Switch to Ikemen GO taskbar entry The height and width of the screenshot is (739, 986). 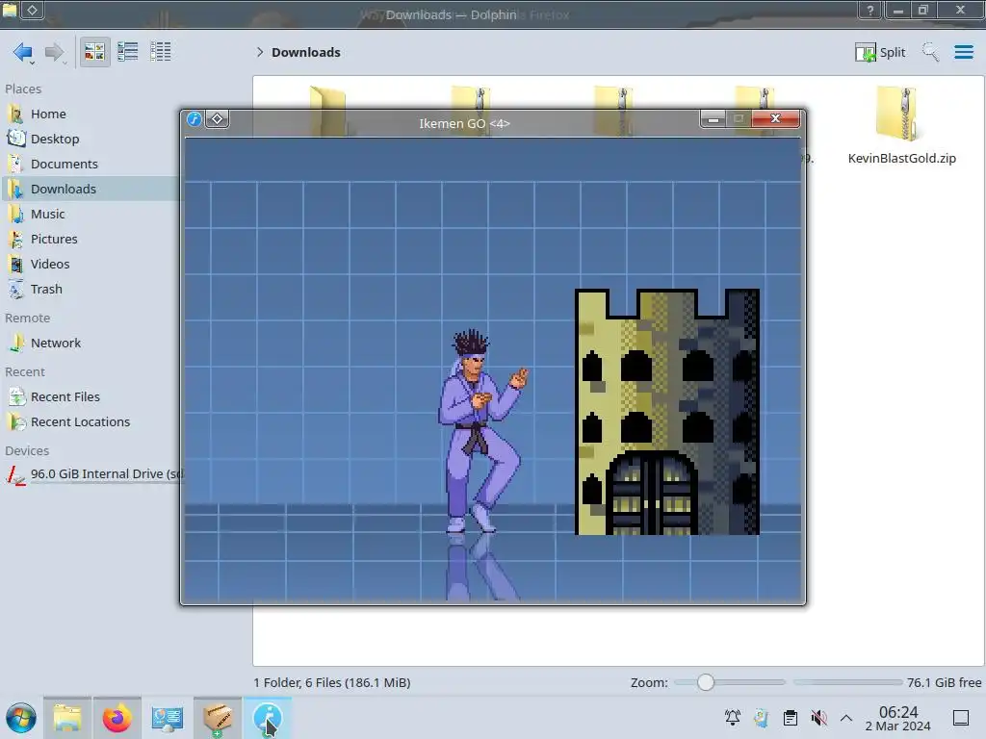click(268, 718)
